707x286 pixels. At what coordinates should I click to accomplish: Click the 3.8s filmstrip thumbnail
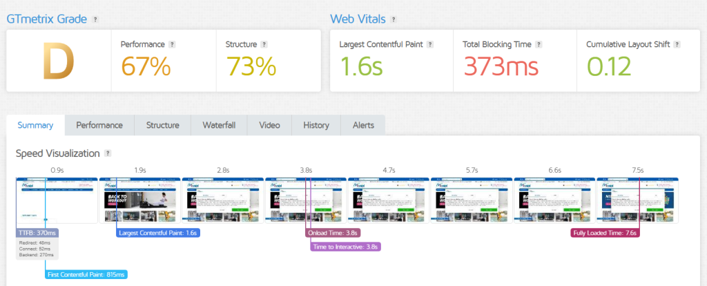point(306,200)
